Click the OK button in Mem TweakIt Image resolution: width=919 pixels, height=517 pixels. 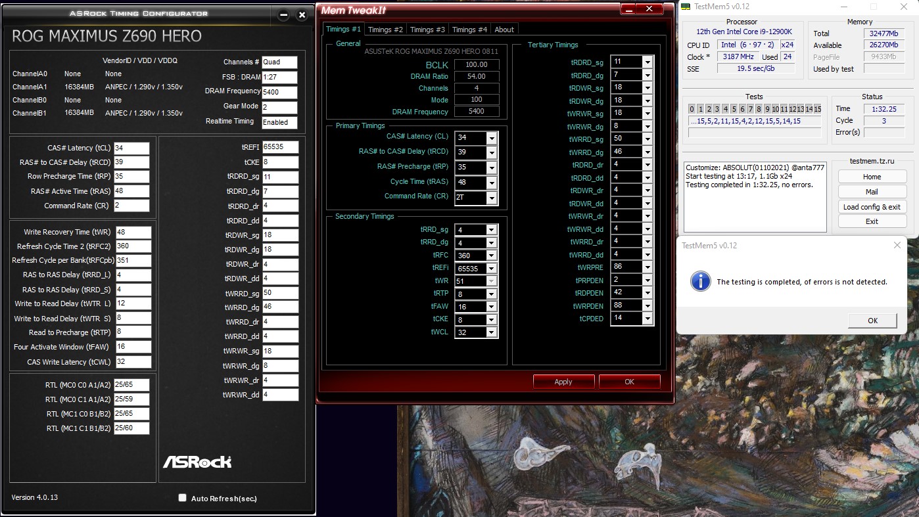629,382
